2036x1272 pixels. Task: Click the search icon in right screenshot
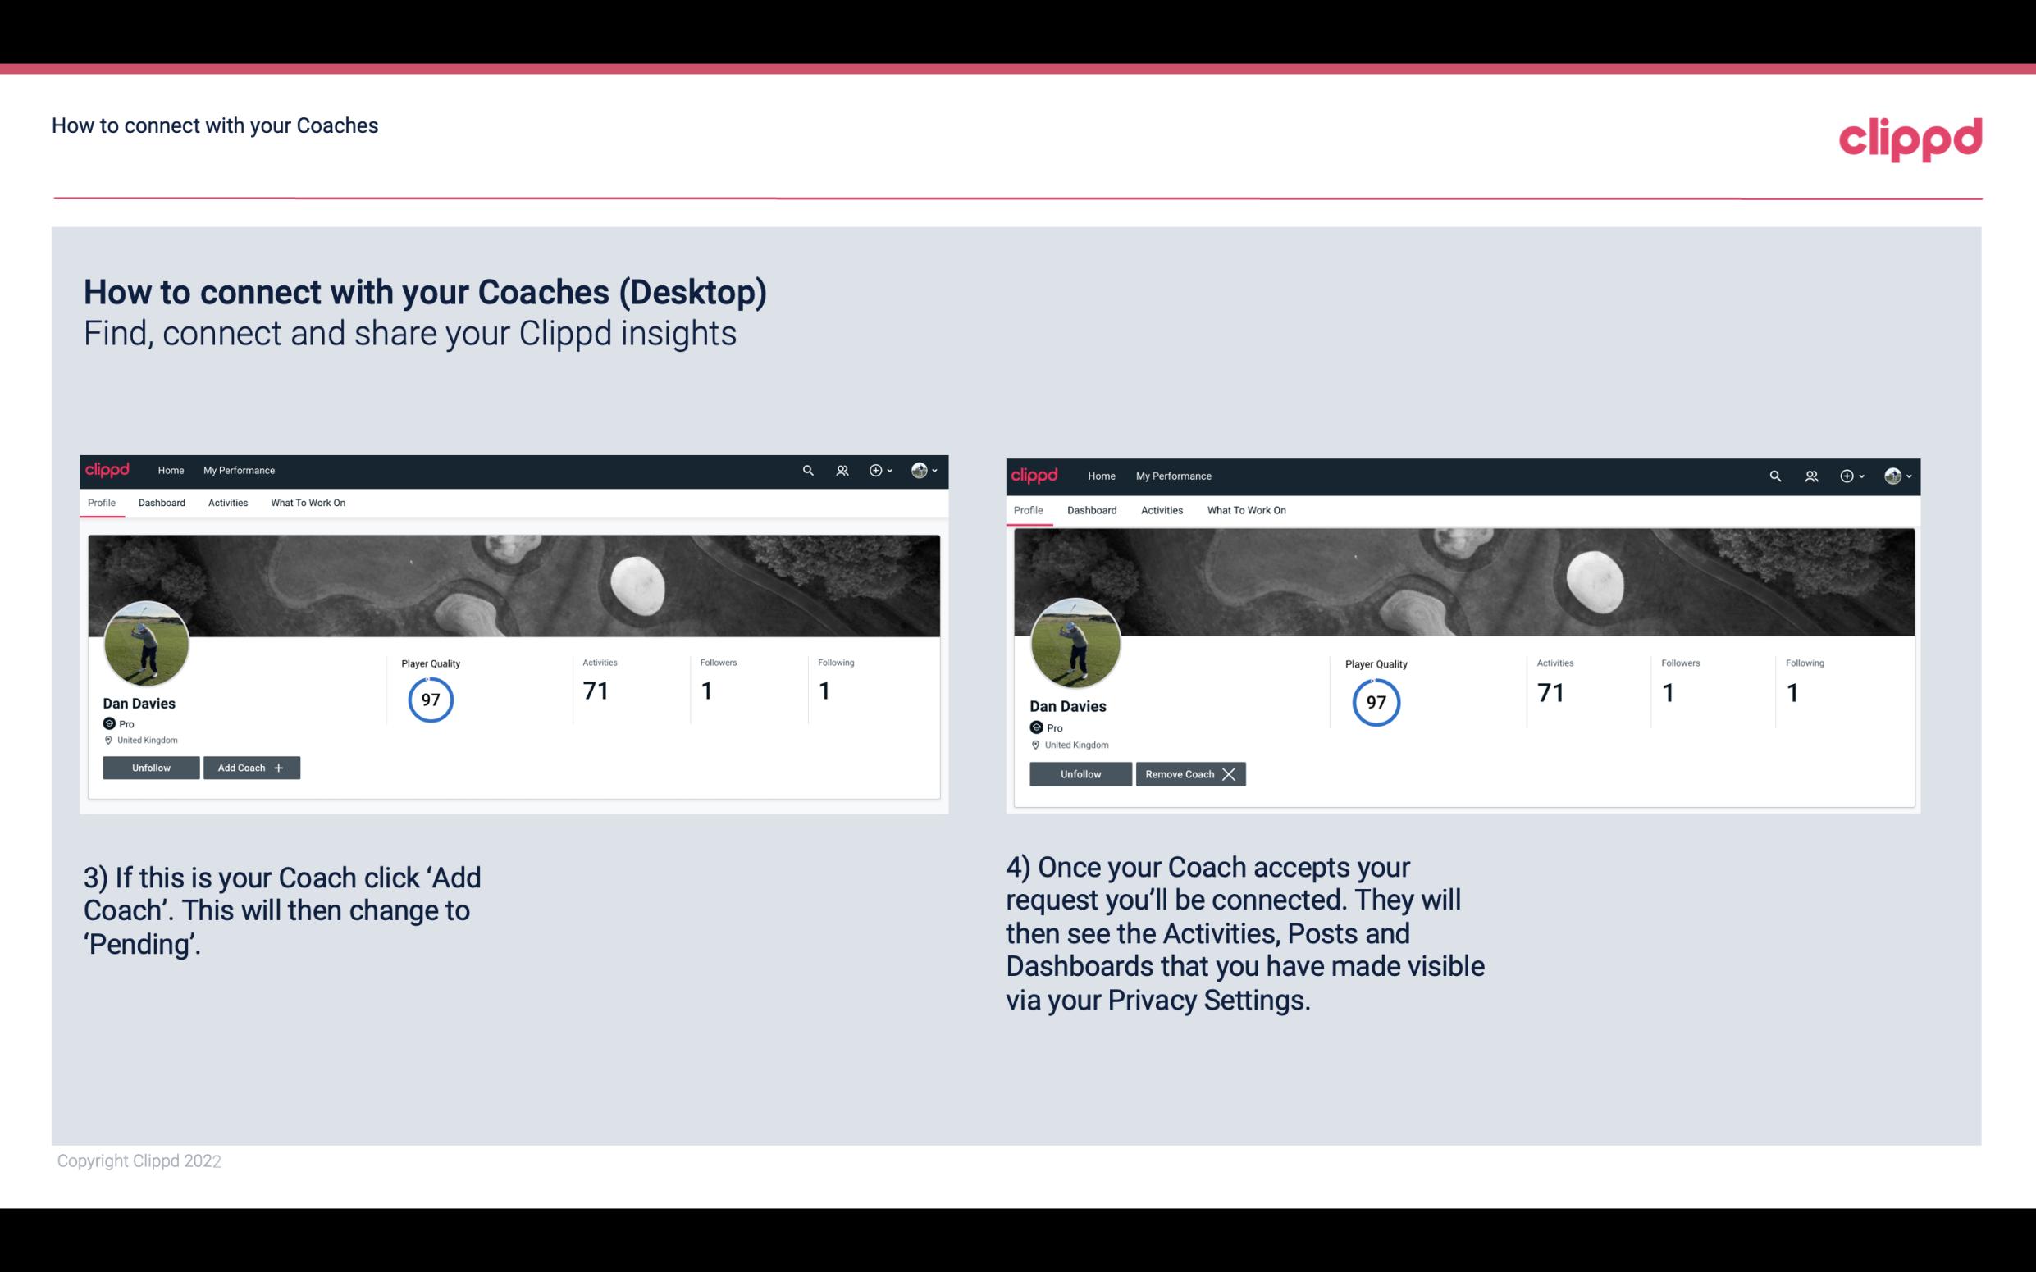1775,476
